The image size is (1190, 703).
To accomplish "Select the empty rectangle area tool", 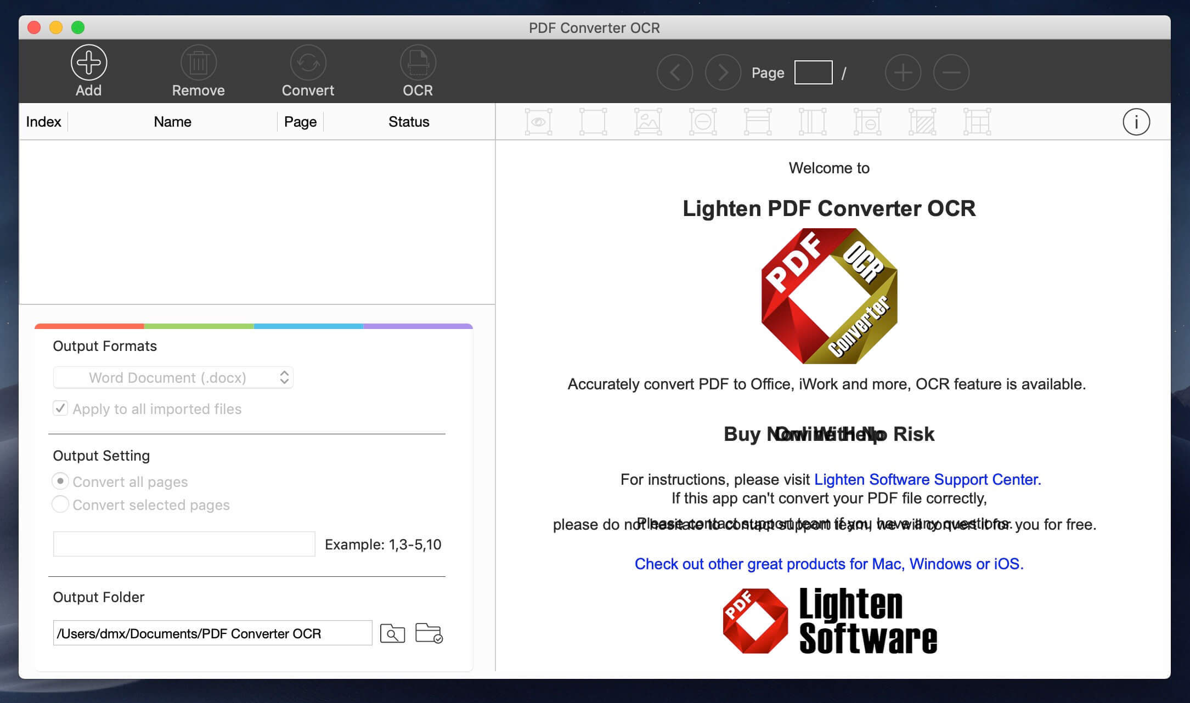I will 593,122.
